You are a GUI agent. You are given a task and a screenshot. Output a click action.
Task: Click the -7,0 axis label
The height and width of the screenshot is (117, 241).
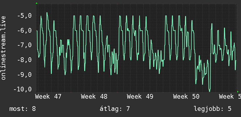(x=25, y=45)
